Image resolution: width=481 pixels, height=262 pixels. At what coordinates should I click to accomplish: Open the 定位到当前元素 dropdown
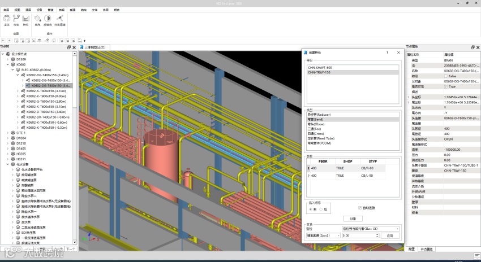pos(371,229)
